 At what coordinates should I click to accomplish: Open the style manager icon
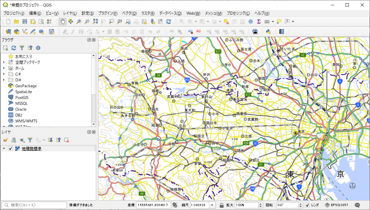(49, 22)
